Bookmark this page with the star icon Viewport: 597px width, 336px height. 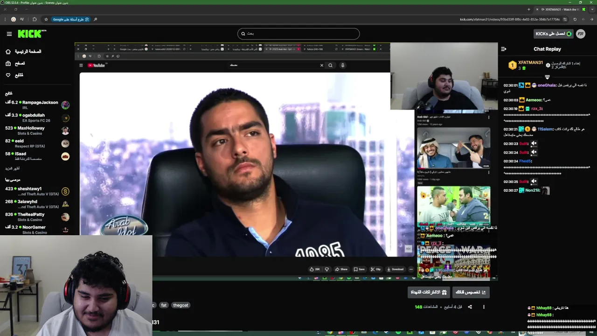click(46, 19)
